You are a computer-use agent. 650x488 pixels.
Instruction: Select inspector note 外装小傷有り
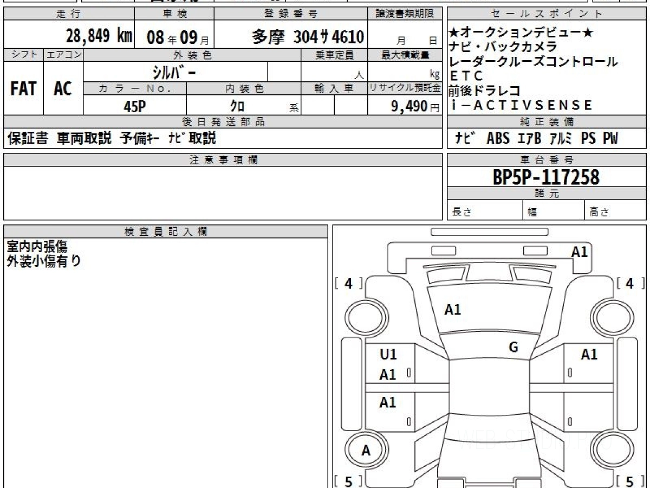point(44,261)
